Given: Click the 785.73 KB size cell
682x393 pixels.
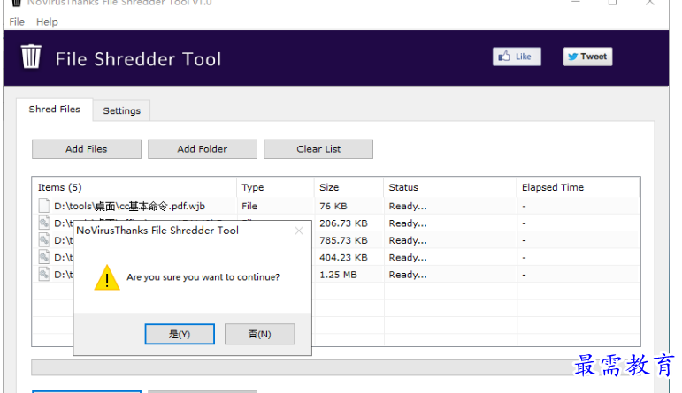Looking at the screenshot, I should point(343,240).
